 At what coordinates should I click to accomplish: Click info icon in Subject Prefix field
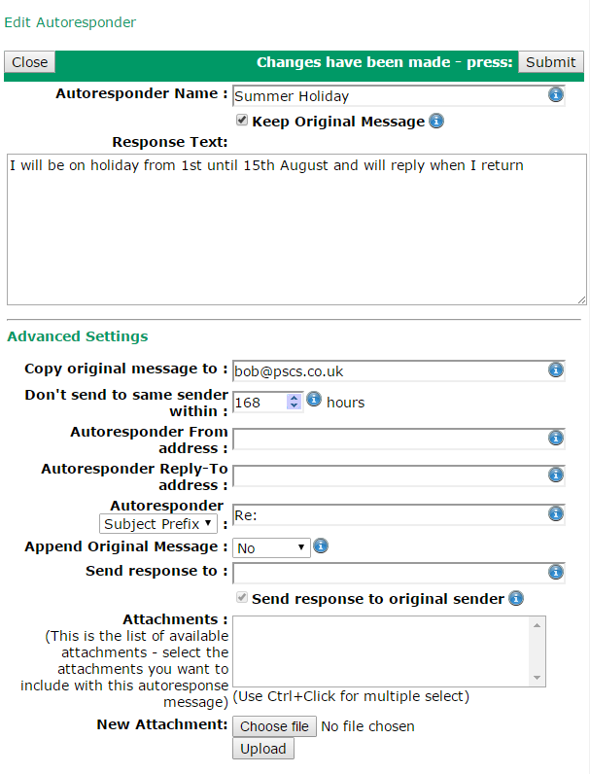click(555, 513)
